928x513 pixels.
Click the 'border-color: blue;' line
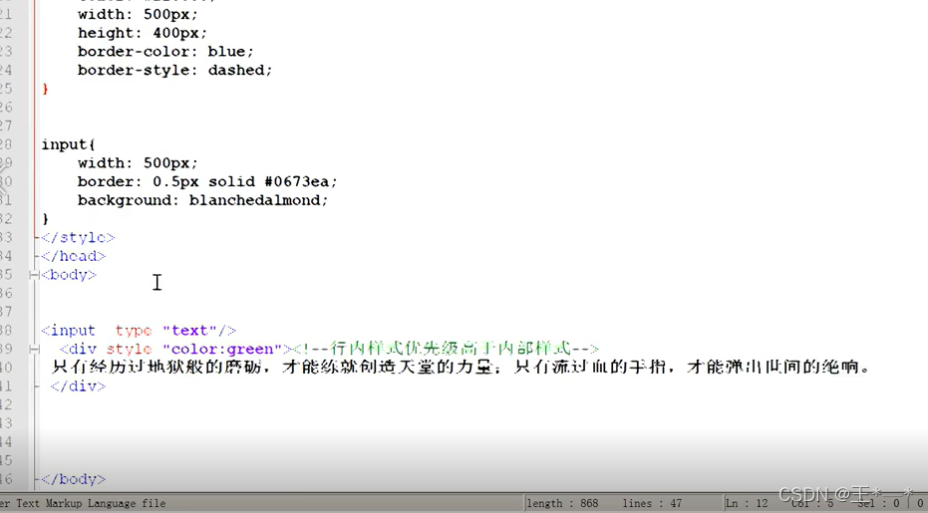point(165,52)
